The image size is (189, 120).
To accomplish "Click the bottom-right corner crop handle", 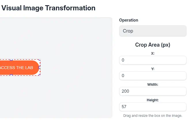I will (x=40, y=75).
